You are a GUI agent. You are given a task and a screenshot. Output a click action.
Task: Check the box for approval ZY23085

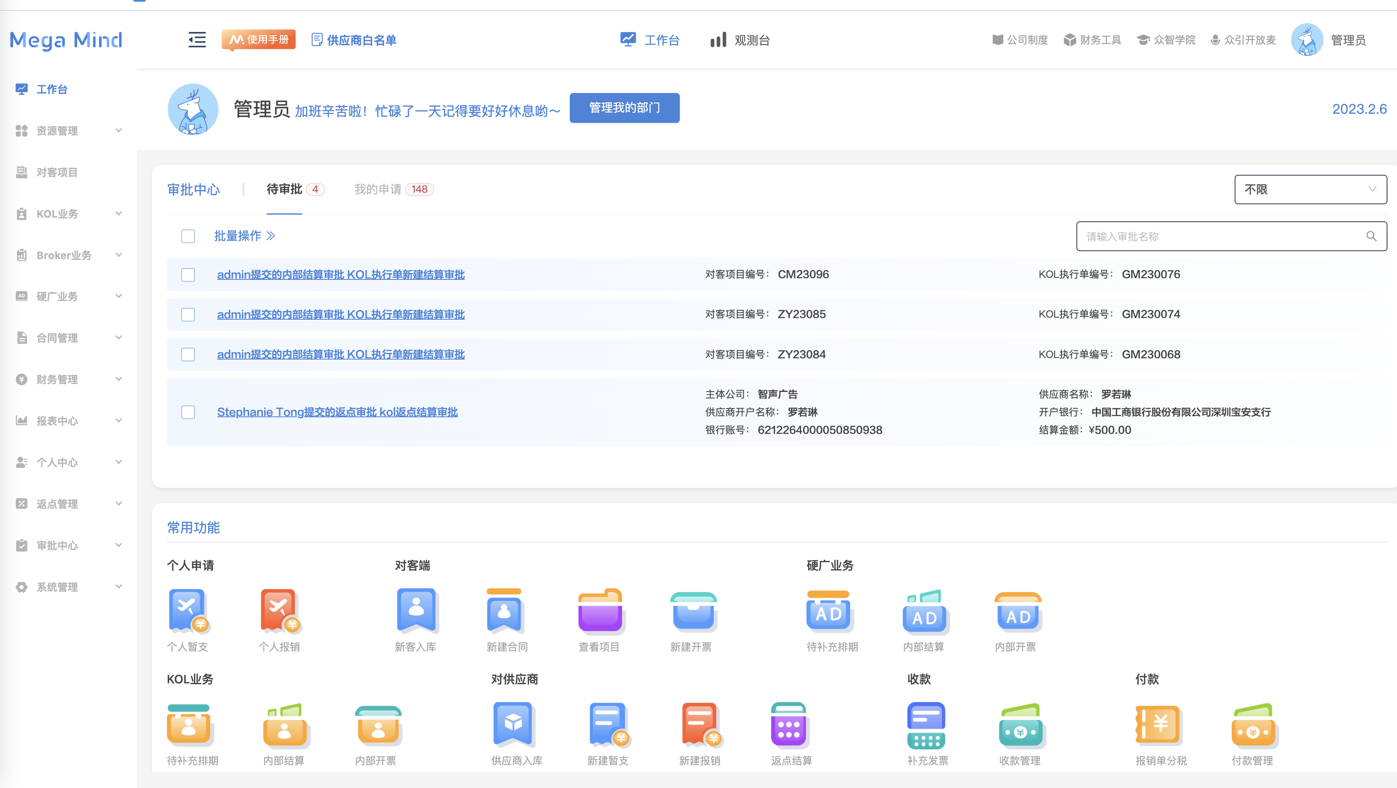point(188,315)
